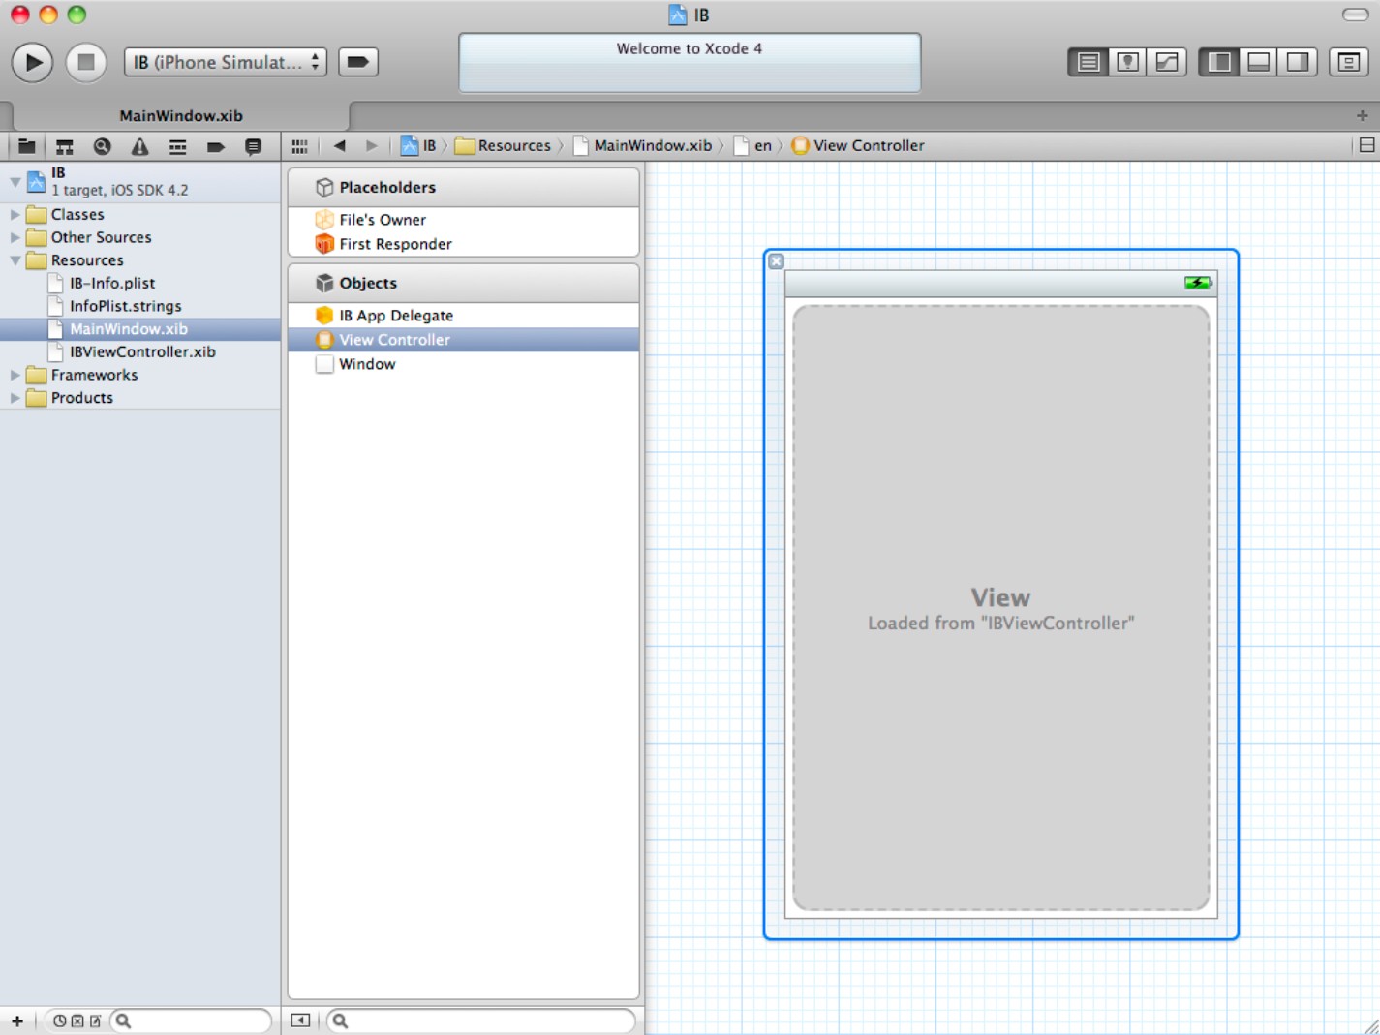The width and height of the screenshot is (1380, 1035).
Task: Click the Run (play) button
Action: 32,62
